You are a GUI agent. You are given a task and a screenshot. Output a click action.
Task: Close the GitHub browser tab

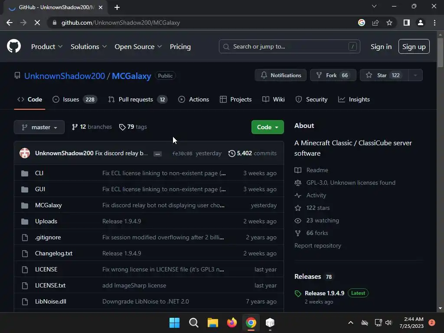(x=101, y=7)
